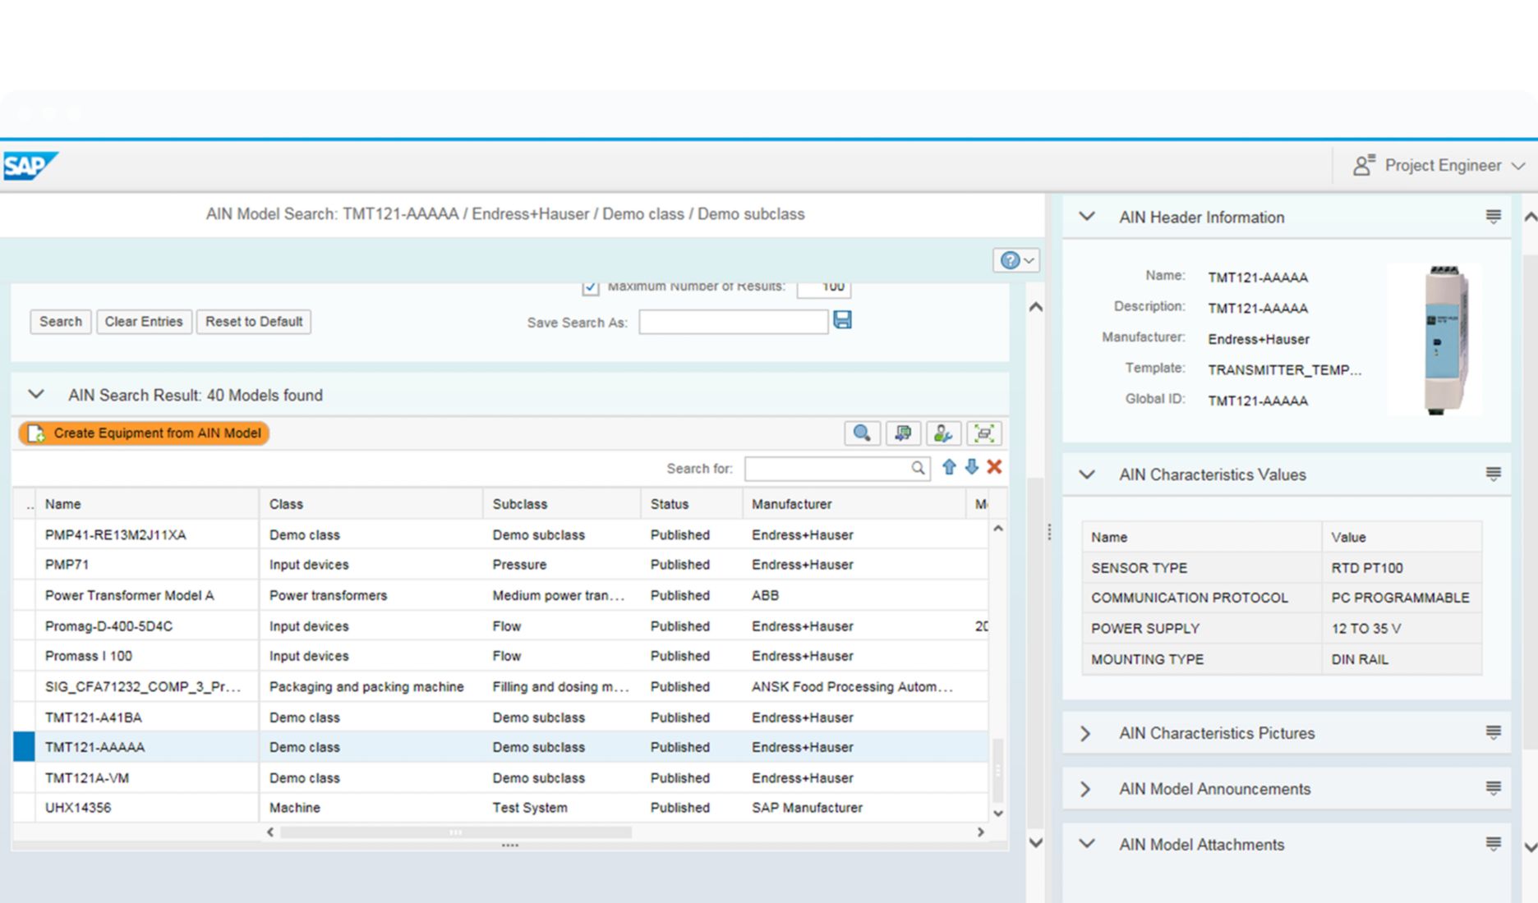Expand the AIN Characteristics Pictures panel
Image resolution: width=1538 pixels, height=903 pixels.
click(x=1085, y=733)
